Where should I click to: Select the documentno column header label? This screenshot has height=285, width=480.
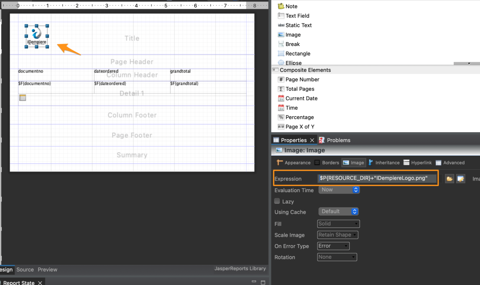pyautogui.click(x=30, y=71)
